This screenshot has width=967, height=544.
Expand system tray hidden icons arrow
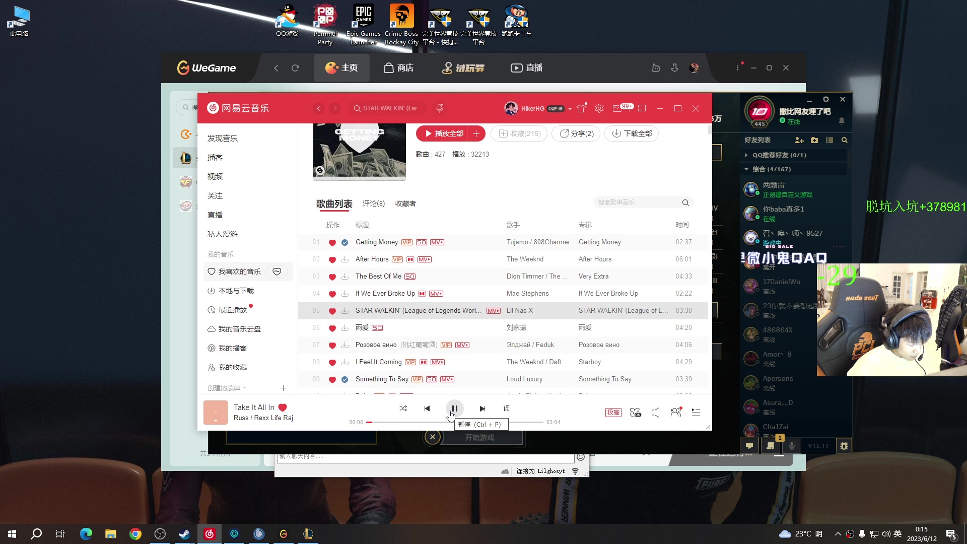pyautogui.click(x=838, y=534)
